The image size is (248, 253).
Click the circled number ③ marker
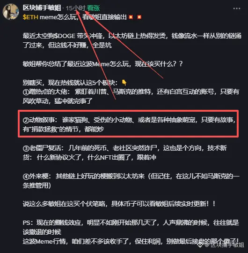click(26, 148)
